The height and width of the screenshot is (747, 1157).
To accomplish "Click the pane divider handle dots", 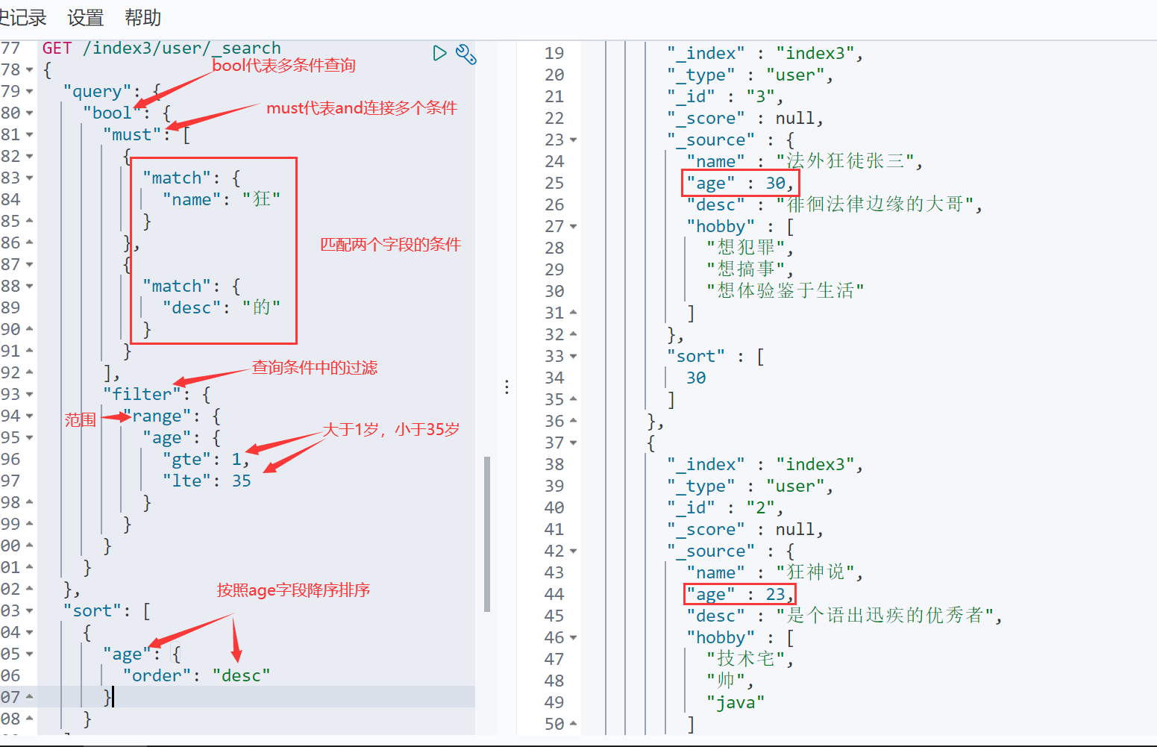I will pyautogui.click(x=507, y=387).
